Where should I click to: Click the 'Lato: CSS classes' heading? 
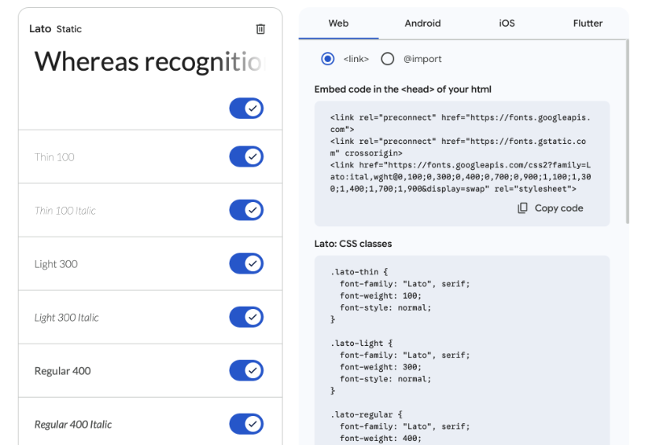[x=353, y=244]
